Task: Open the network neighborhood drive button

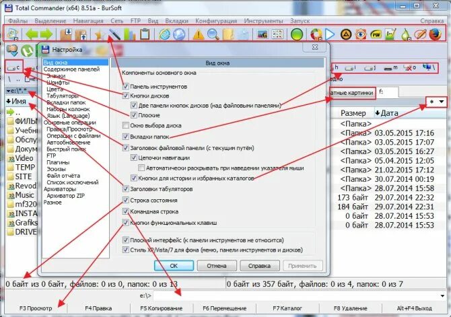Action: [429, 68]
